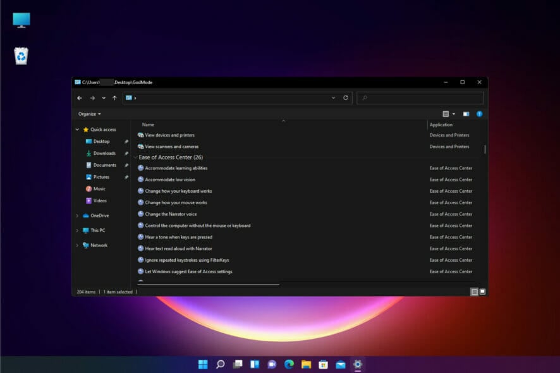The width and height of the screenshot is (560, 373).
Task: Expand the Network tree node
Action: [x=77, y=245]
